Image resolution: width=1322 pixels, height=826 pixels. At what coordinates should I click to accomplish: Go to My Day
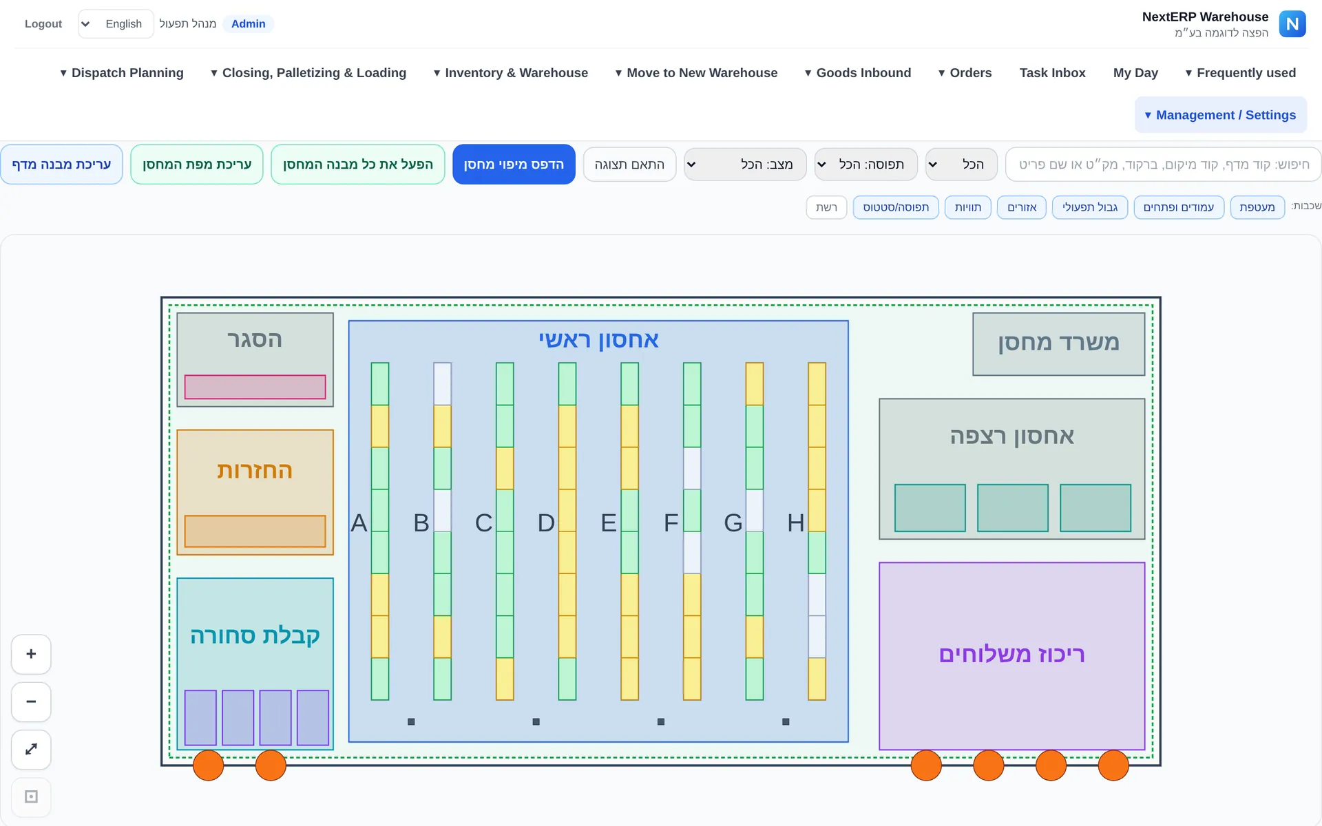[1135, 73]
